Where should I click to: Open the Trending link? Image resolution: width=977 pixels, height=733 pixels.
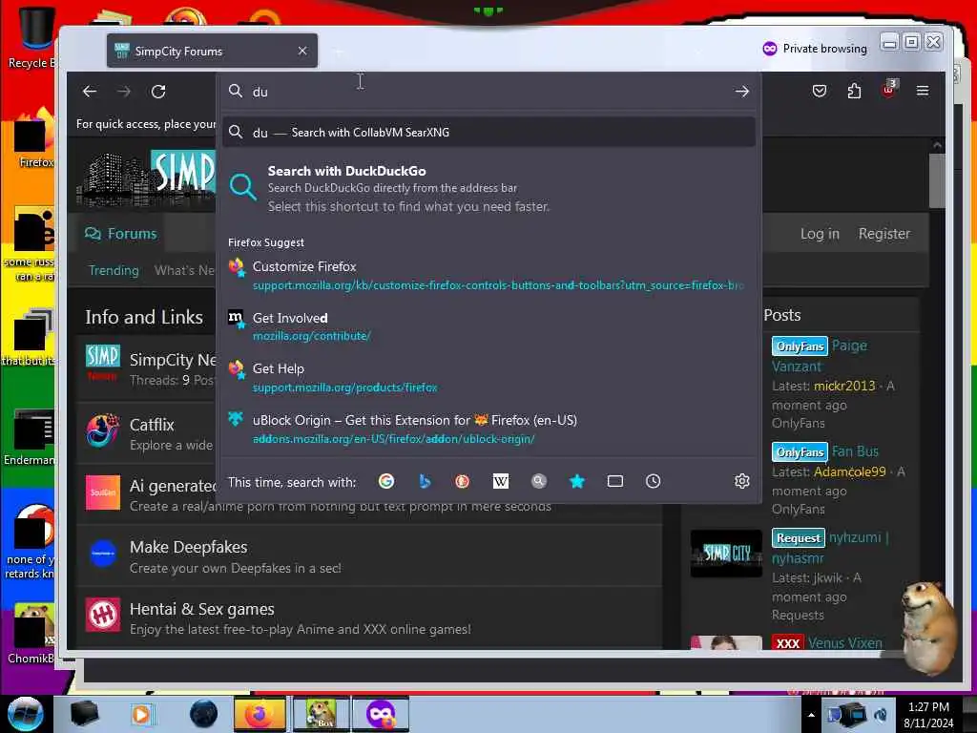114,270
